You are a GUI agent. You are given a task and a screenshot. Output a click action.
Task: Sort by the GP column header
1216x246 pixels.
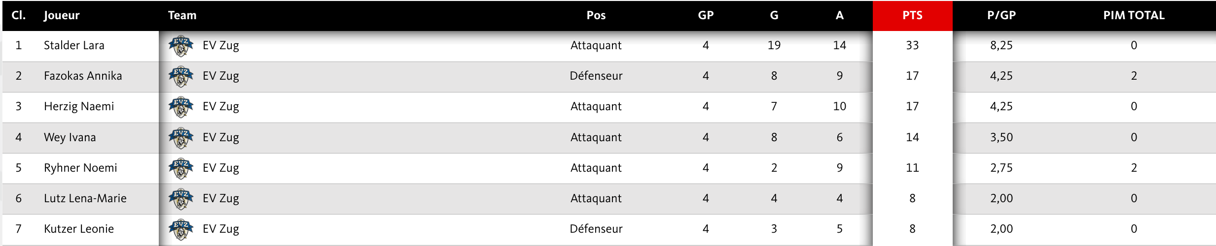click(x=706, y=15)
